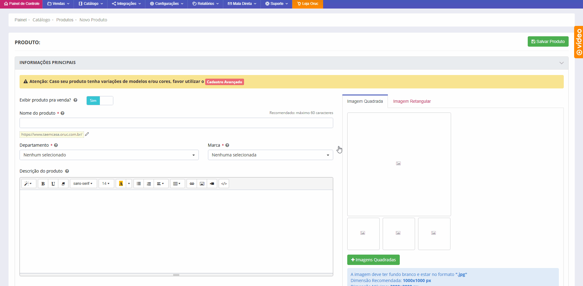This screenshot has height=286, width=583.
Task: Switch to the Imagem Retangular tab
Action: 412,101
